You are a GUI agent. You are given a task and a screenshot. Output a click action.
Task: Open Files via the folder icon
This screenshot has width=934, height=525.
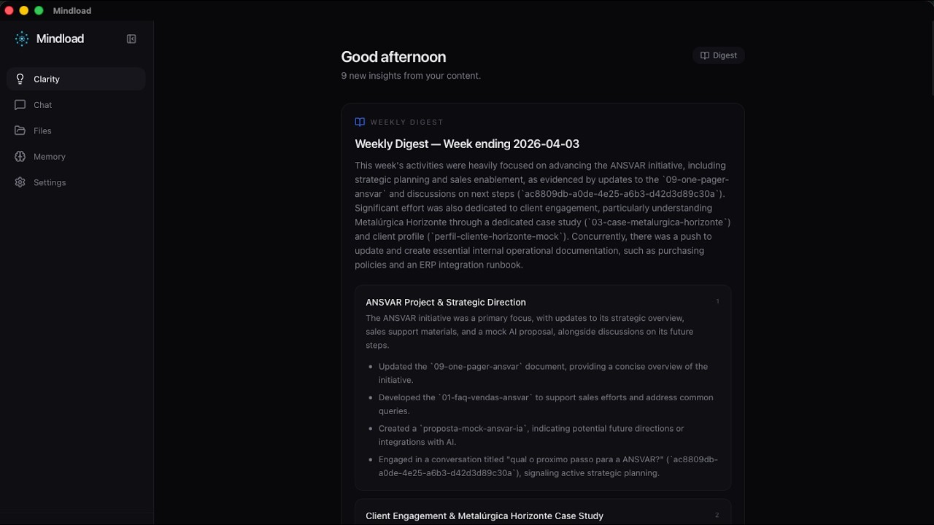20,131
